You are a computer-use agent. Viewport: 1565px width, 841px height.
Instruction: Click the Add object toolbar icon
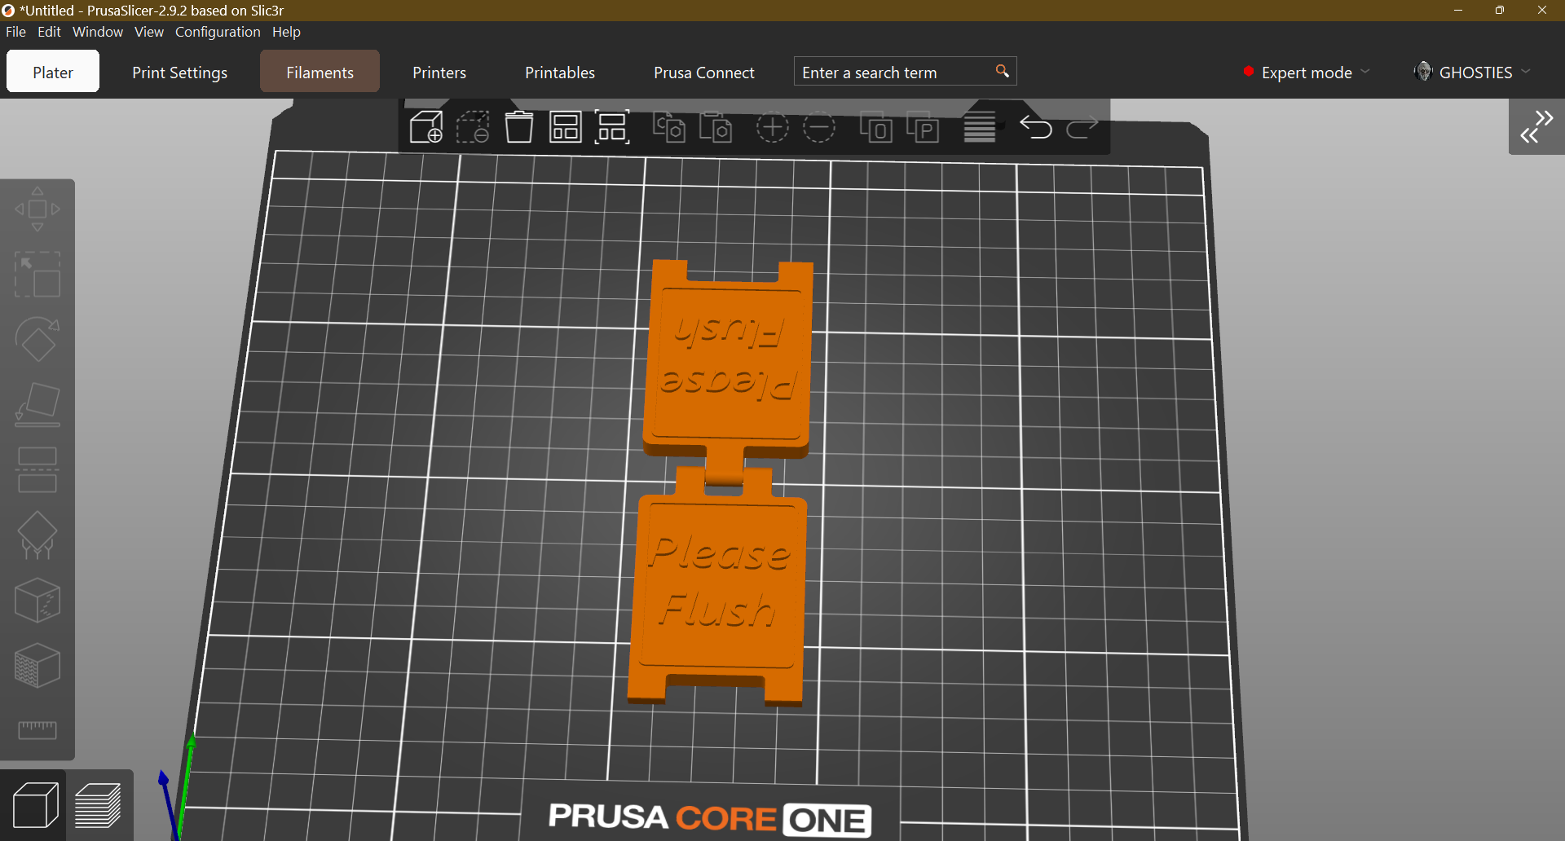point(425,127)
